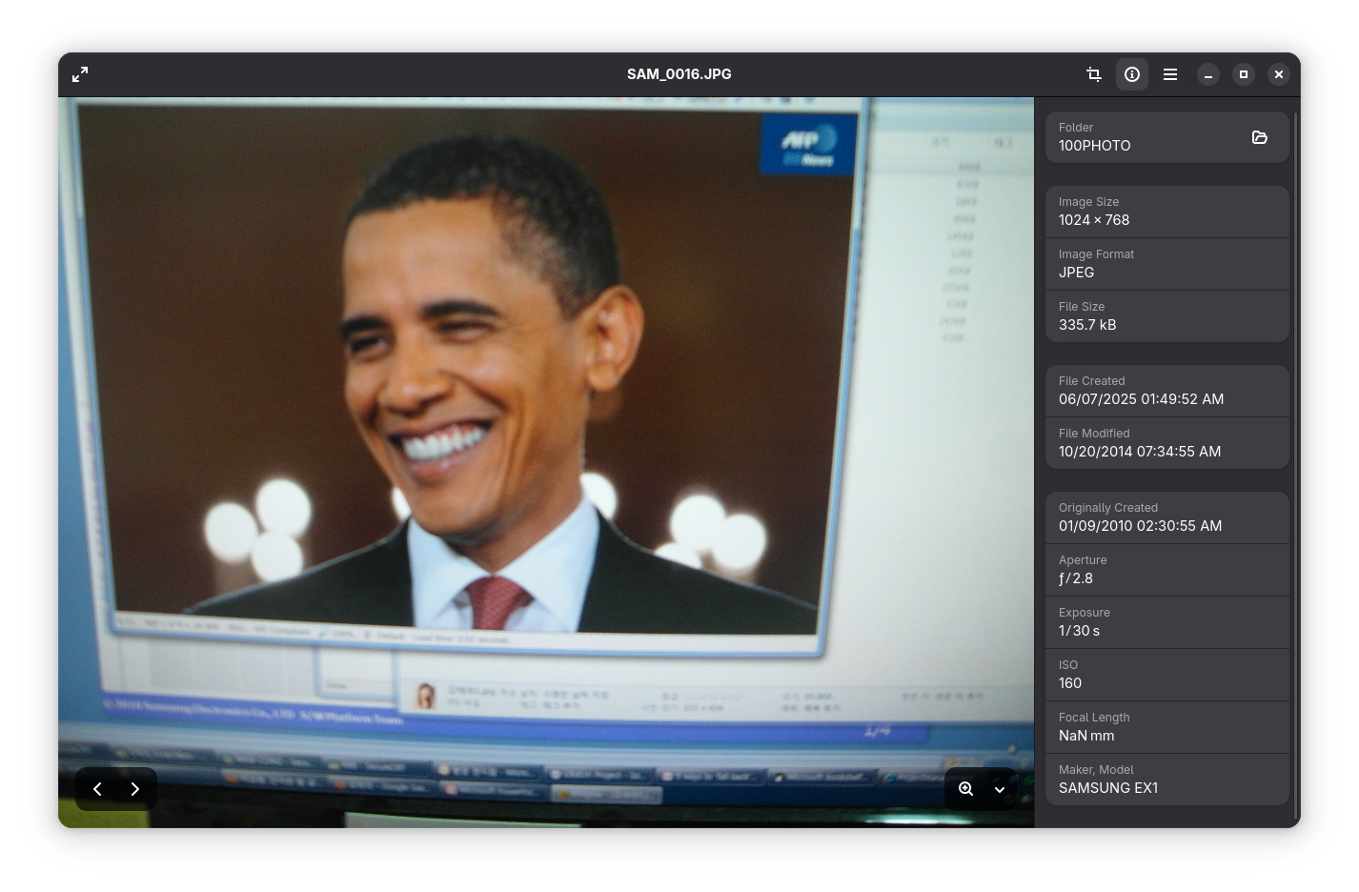
Task: Select the ISO value 160
Action: (1070, 683)
